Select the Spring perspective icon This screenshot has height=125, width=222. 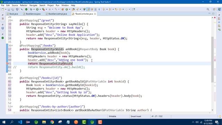(219, 9)
